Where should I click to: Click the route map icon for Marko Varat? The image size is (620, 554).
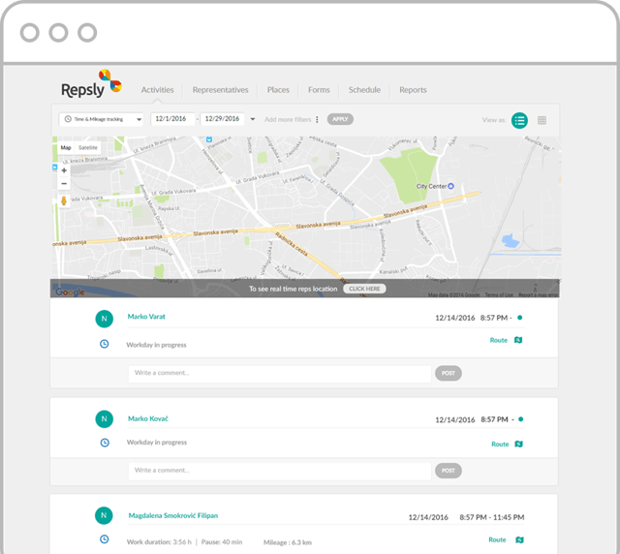[x=518, y=340]
